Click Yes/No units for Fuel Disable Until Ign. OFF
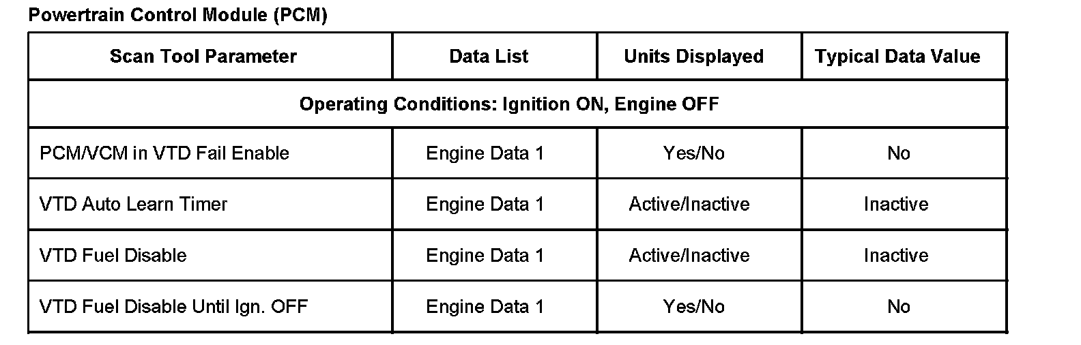Screen dimensions: 1081x345 693,306
